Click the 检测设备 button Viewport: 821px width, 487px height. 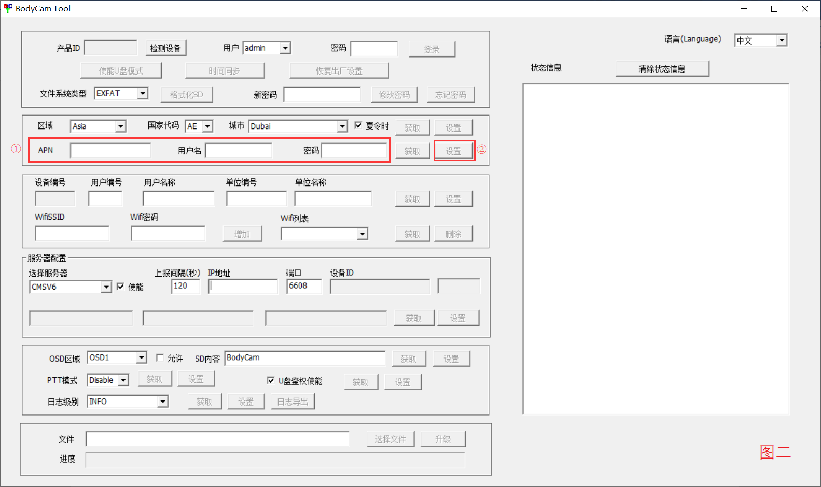coord(165,48)
